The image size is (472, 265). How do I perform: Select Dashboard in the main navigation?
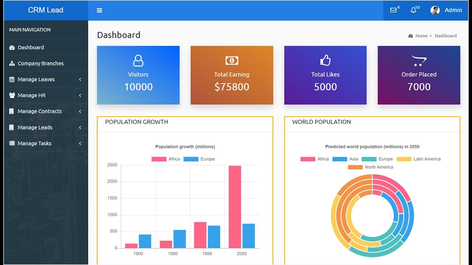click(x=31, y=47)
